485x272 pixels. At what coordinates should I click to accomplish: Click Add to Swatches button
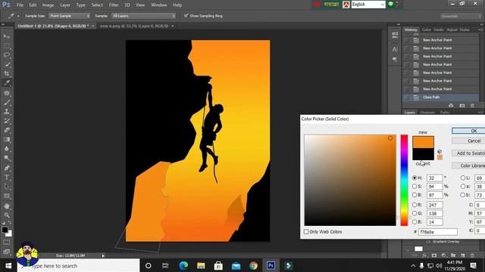(470, 153)
